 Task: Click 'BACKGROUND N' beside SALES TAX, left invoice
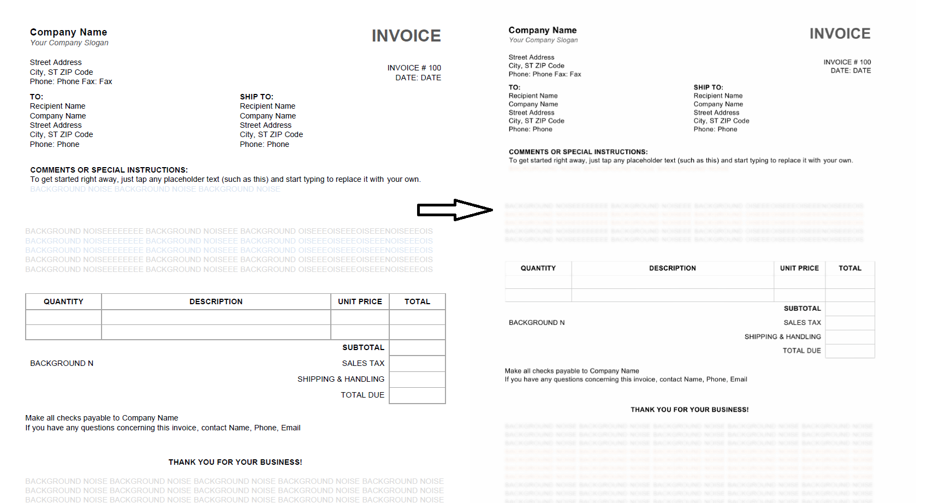tap(62, 363)
